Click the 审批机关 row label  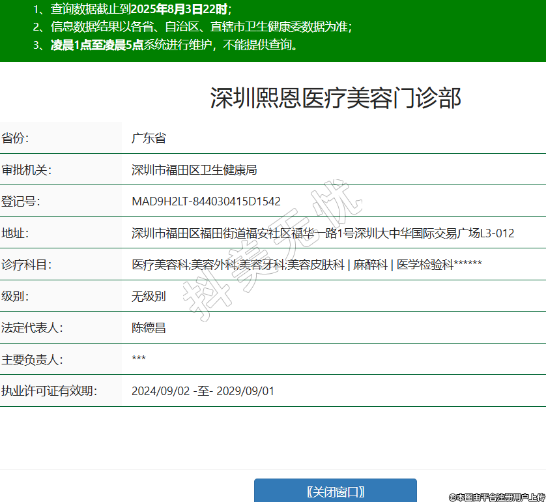pos(26,170)
